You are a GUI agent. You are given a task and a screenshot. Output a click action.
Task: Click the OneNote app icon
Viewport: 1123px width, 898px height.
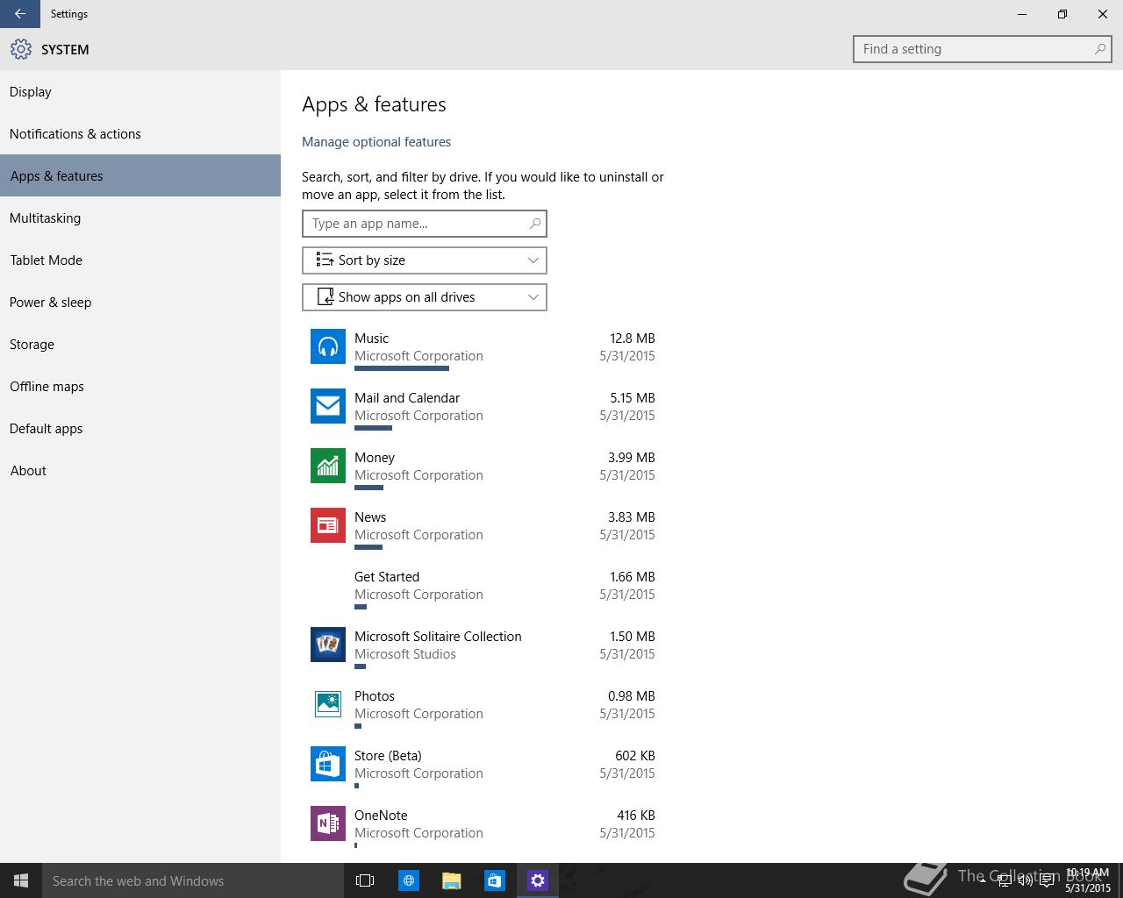point(328,823)
